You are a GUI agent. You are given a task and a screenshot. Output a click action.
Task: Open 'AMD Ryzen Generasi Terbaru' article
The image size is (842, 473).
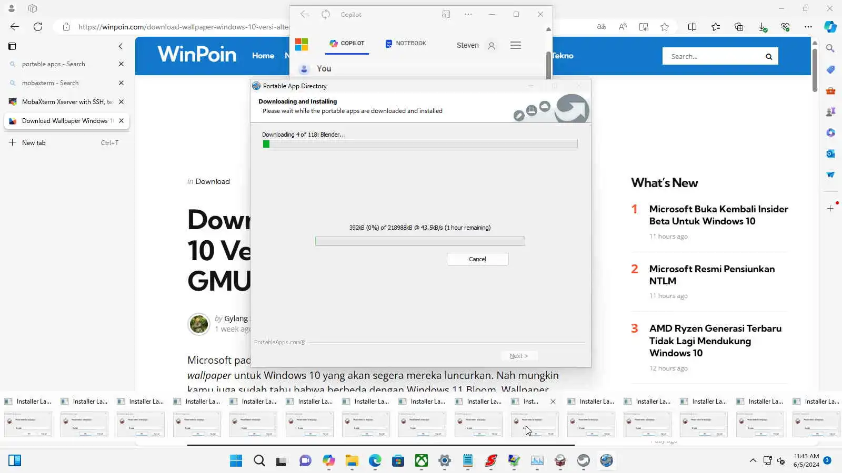(715, 341)
